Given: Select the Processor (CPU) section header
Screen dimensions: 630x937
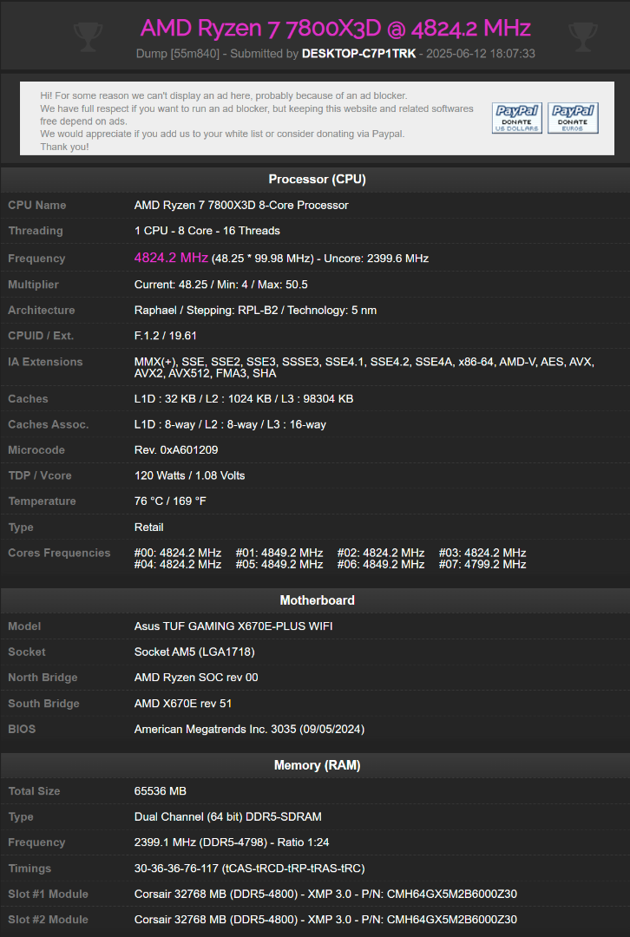Looking at the screenshot, I should pyautogui.click(x=317, y=180).
